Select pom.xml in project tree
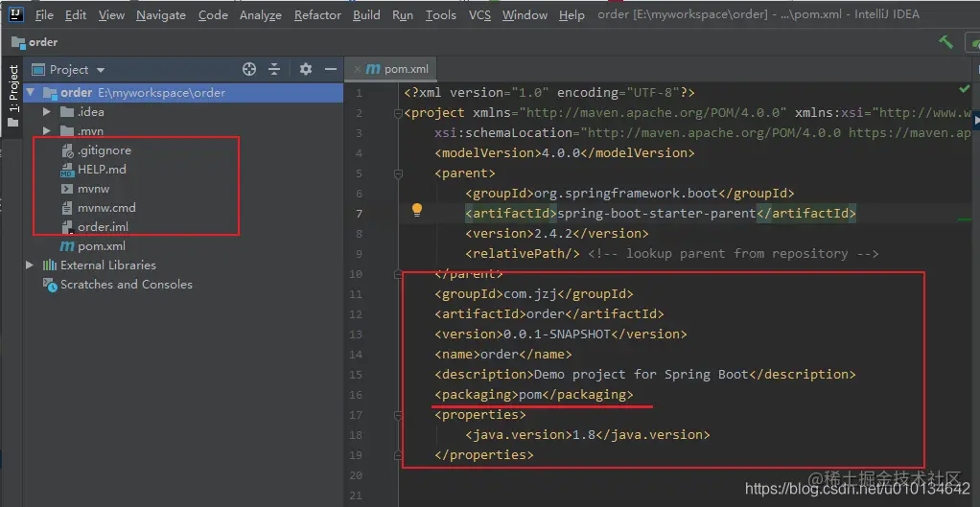The image size is (980, 507). 102,246
